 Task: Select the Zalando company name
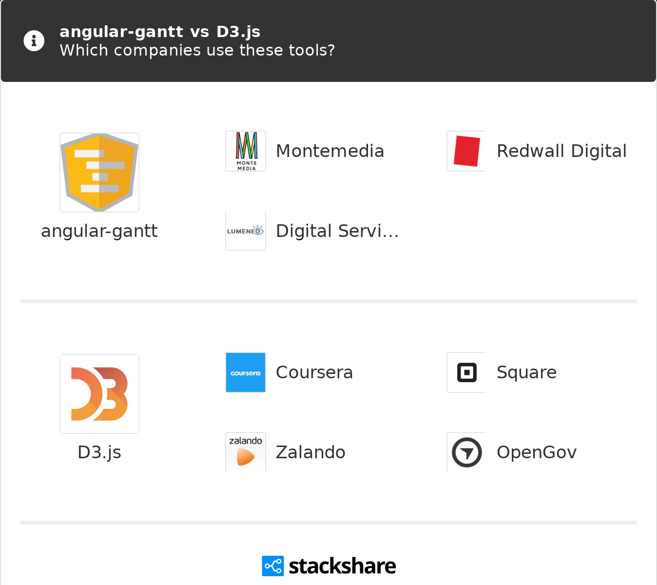[310, 452]
